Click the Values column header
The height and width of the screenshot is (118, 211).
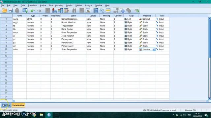click(x=93, y=16)
